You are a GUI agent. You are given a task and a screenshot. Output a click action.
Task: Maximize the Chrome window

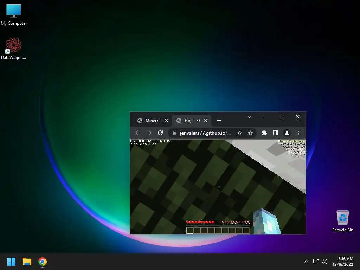(282, 117)
